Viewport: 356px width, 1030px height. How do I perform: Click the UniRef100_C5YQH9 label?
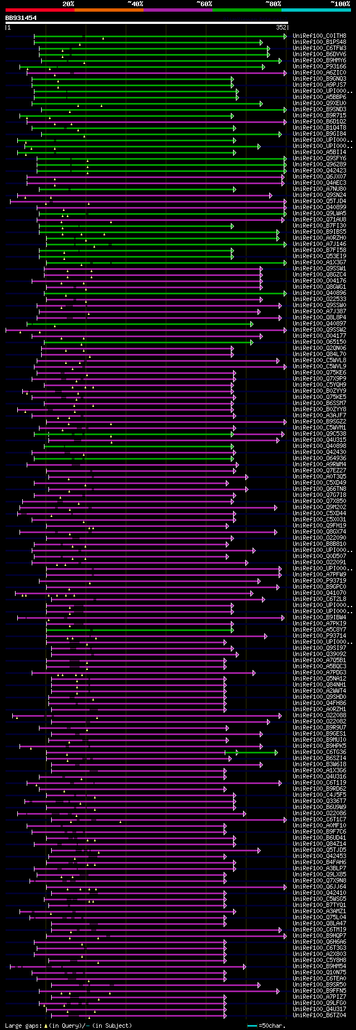coord(319,385)
